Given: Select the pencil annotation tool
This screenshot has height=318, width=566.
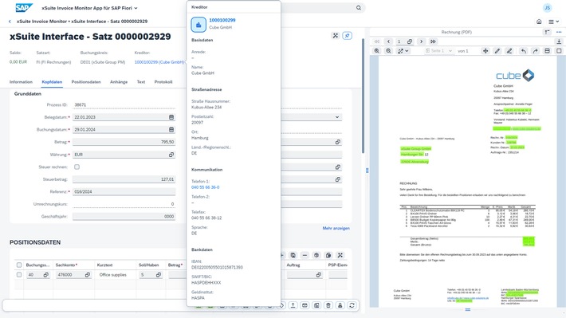Looking at the screenshot, I should [x=497, y=51].
